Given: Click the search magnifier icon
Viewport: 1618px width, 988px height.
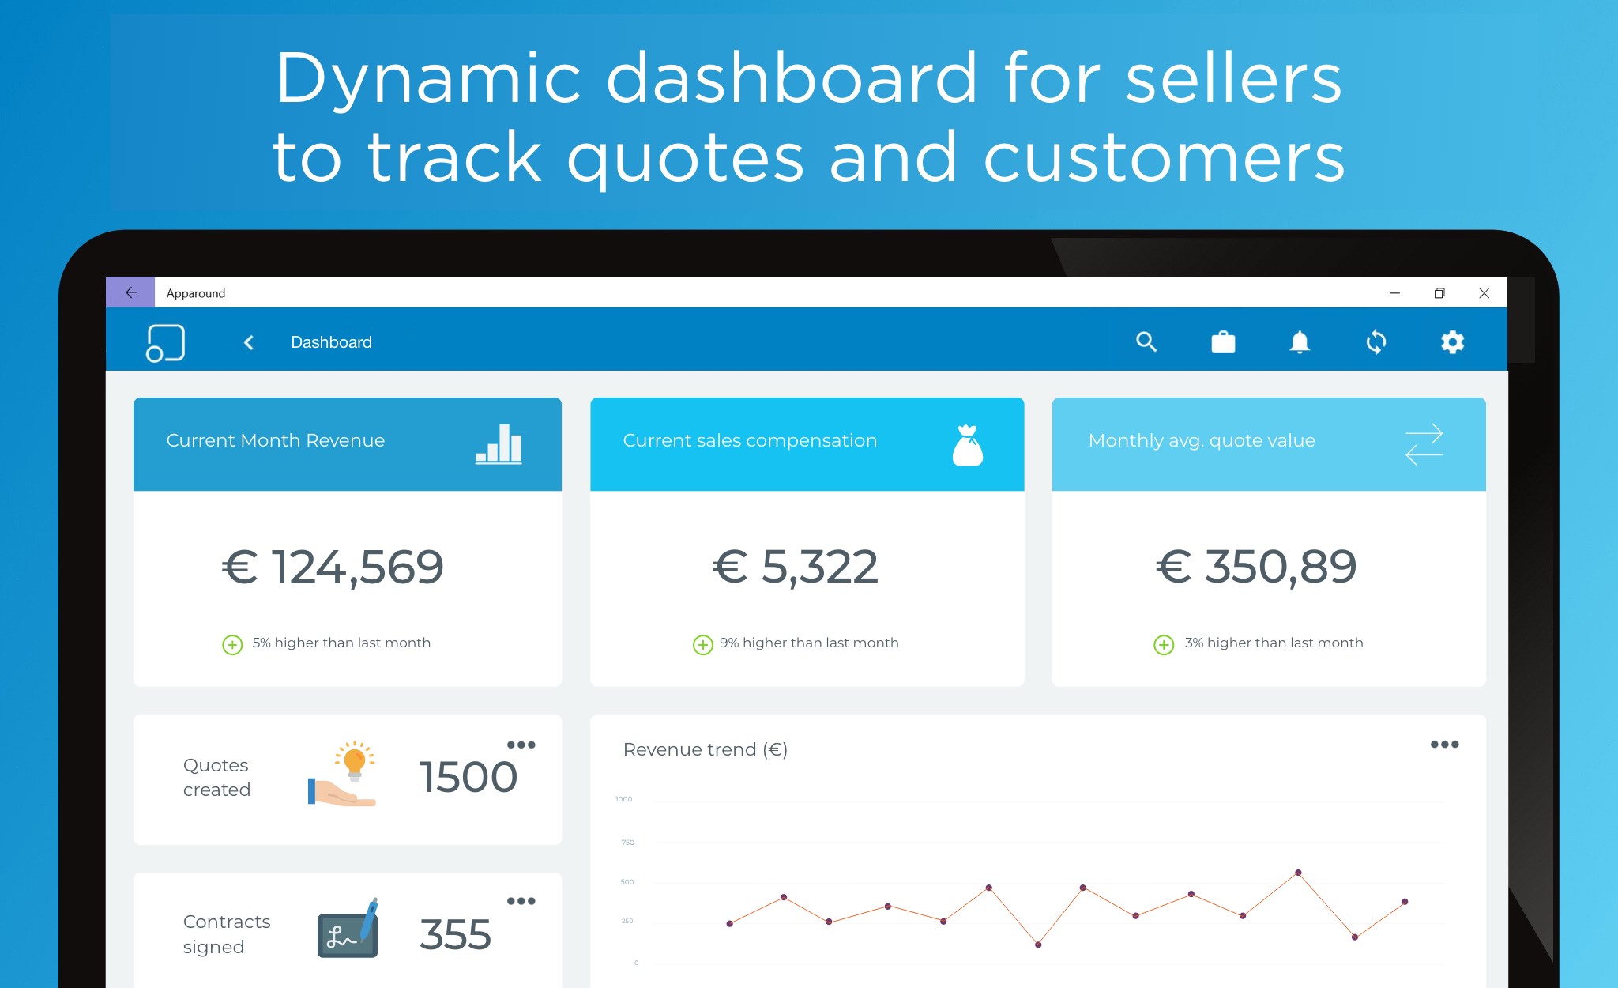Looking at the screenshot, I should coord(1146,341).
